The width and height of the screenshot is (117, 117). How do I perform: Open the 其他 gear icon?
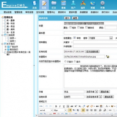(102, 5)
